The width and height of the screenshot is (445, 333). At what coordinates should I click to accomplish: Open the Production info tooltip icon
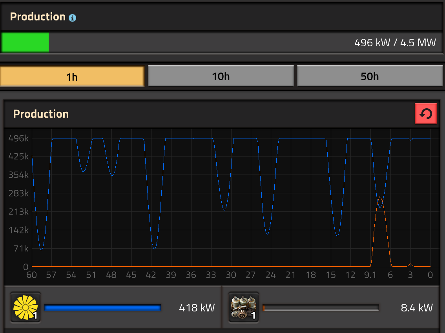[73, 17]
